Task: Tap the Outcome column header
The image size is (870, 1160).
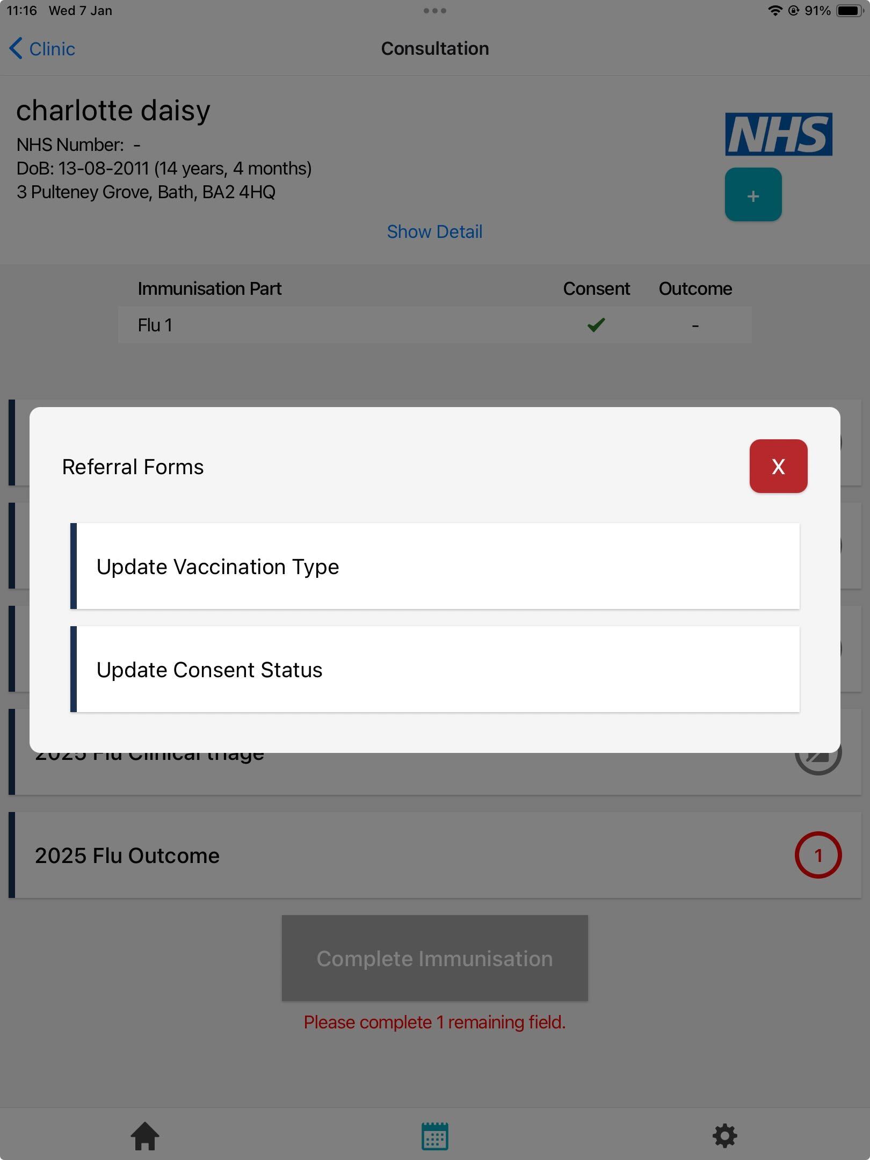Action: point(695,289)
